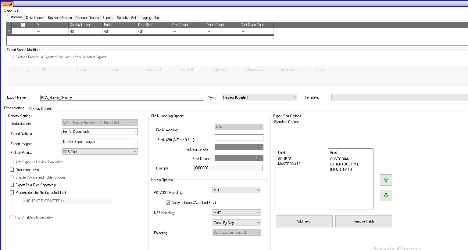Switch to the Imaging Jobs tab
Image resolution: width=468 pixels, height=250 pixels.
[149, 18]
